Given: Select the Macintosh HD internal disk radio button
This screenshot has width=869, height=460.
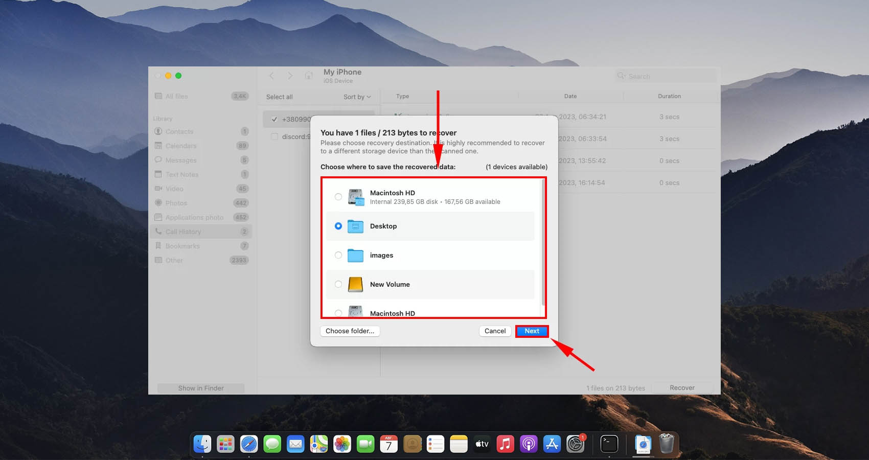Looking at the screenshot, I should (x=338, y=197).
